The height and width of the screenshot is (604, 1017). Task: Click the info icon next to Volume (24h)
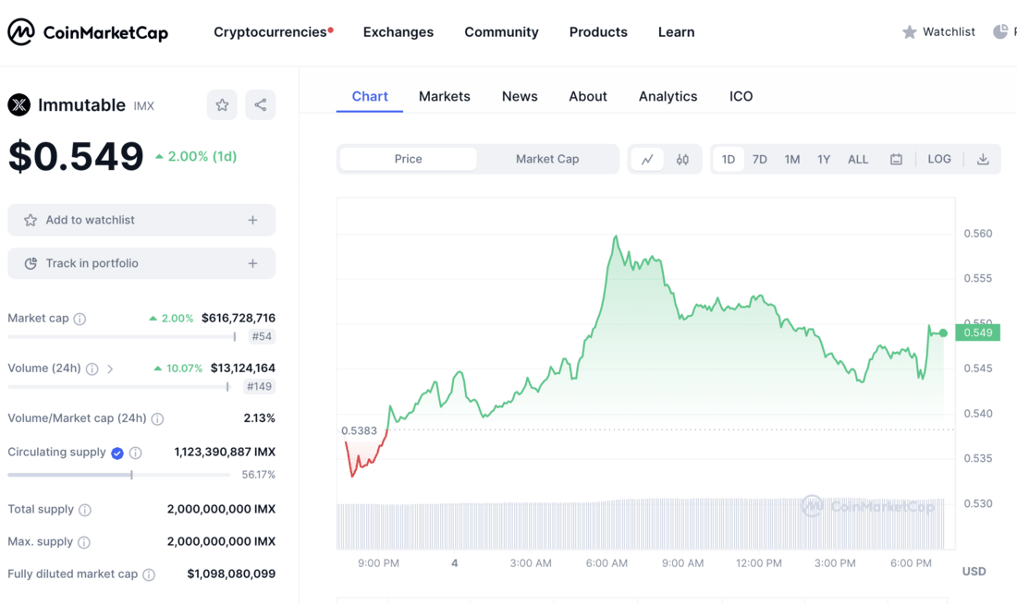pyautogui.click(x=92, y=368)
